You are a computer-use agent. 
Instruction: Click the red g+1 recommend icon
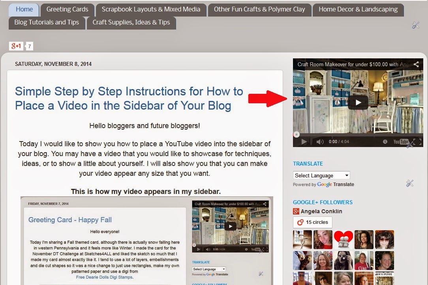click(16, 46)
